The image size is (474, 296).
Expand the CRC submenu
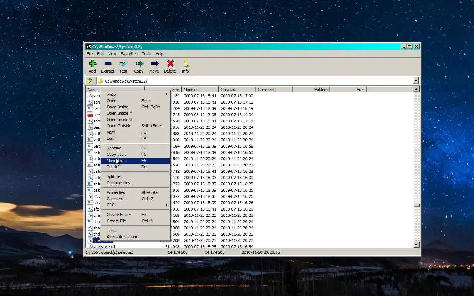click(x=135, y=205)
